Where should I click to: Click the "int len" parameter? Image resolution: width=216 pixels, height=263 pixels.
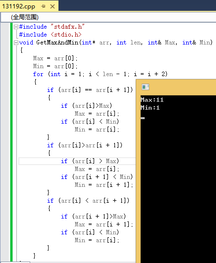pos(129,43)
